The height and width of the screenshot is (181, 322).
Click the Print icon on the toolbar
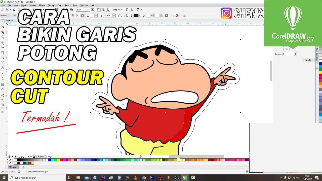pyautogui.click(x=19, y=10)
